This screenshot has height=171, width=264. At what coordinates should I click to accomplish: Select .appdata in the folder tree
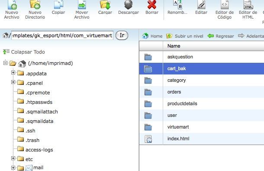[36, 74]
